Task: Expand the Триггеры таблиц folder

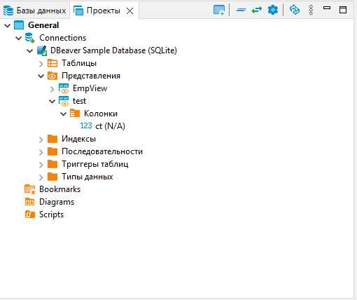Action: click(41, 165)
